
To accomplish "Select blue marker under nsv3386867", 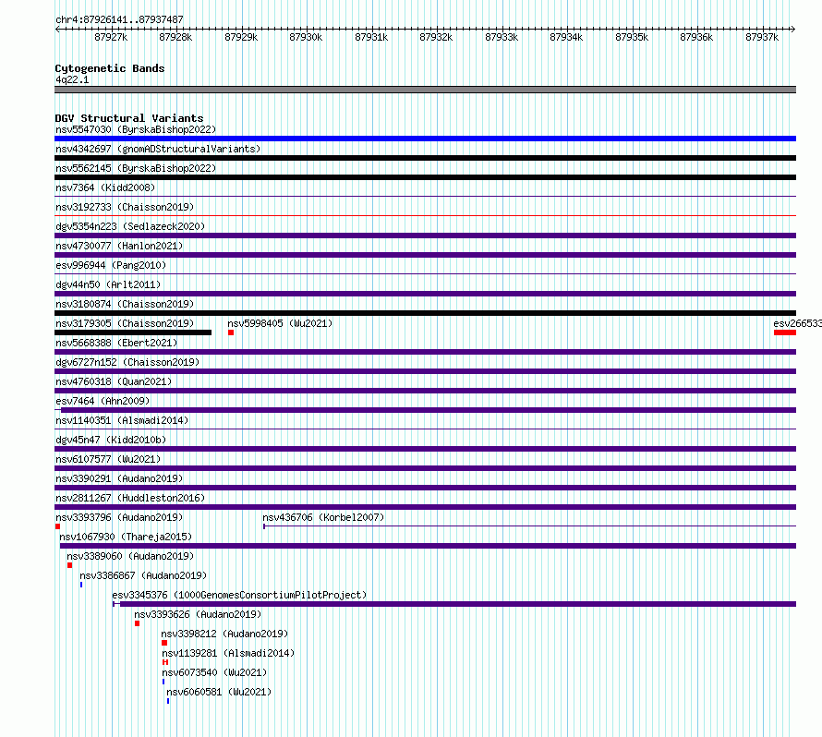I will (x=81, y=585).
